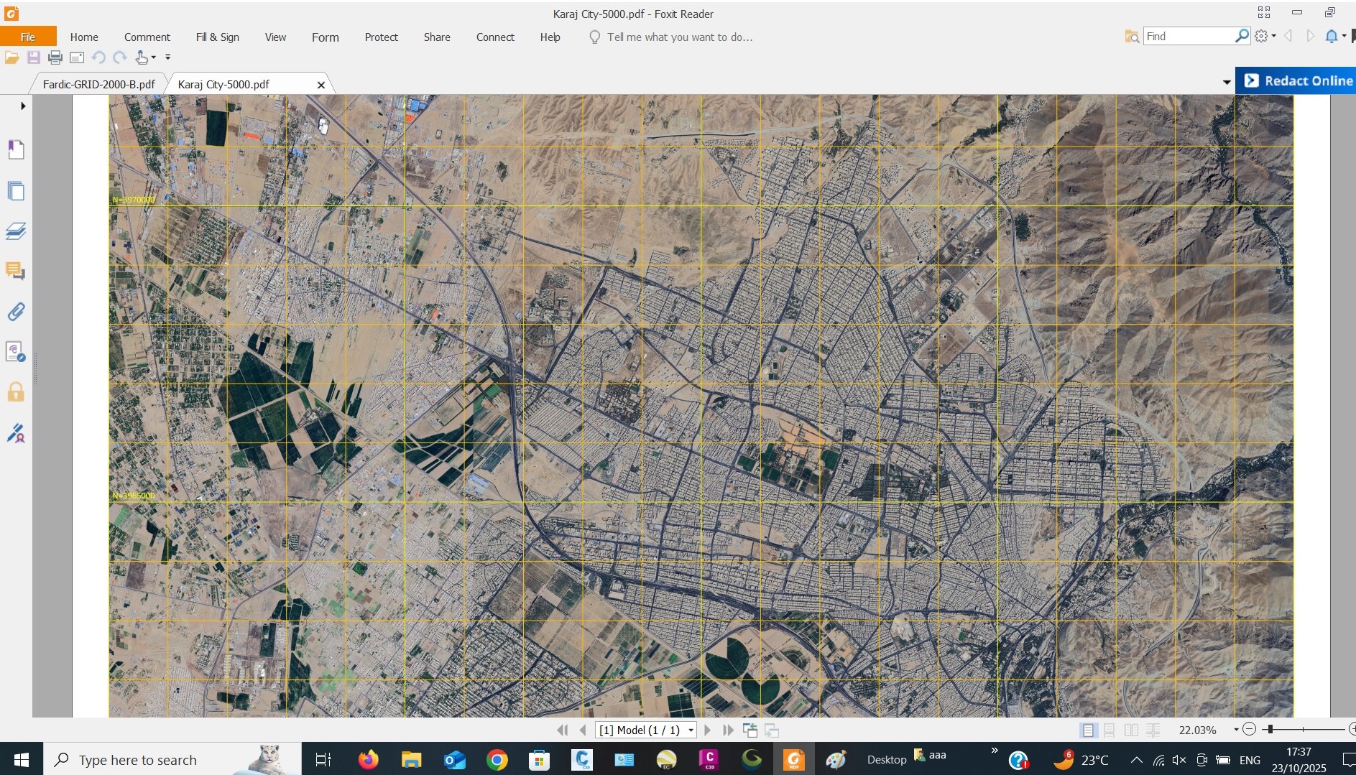Click the Redact Online button

(1297, 80)
